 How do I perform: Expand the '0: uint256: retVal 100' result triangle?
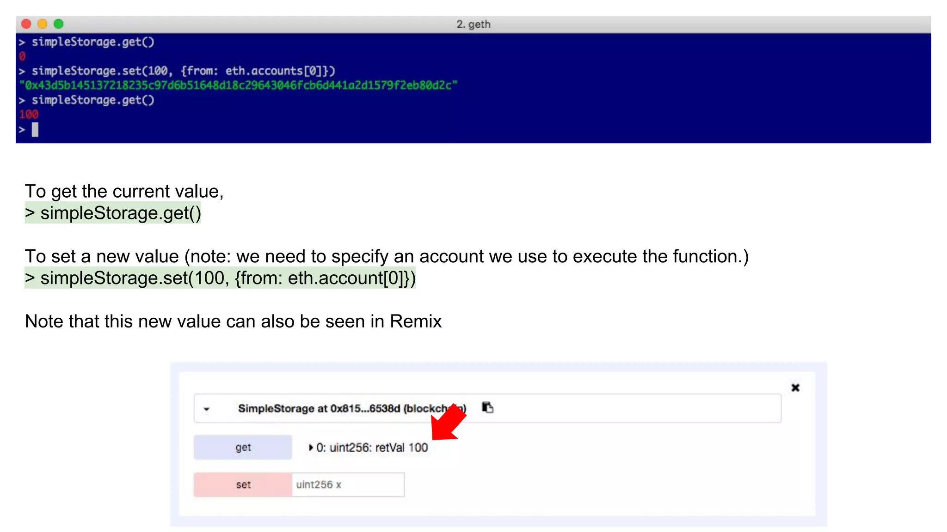coord(311,447)
